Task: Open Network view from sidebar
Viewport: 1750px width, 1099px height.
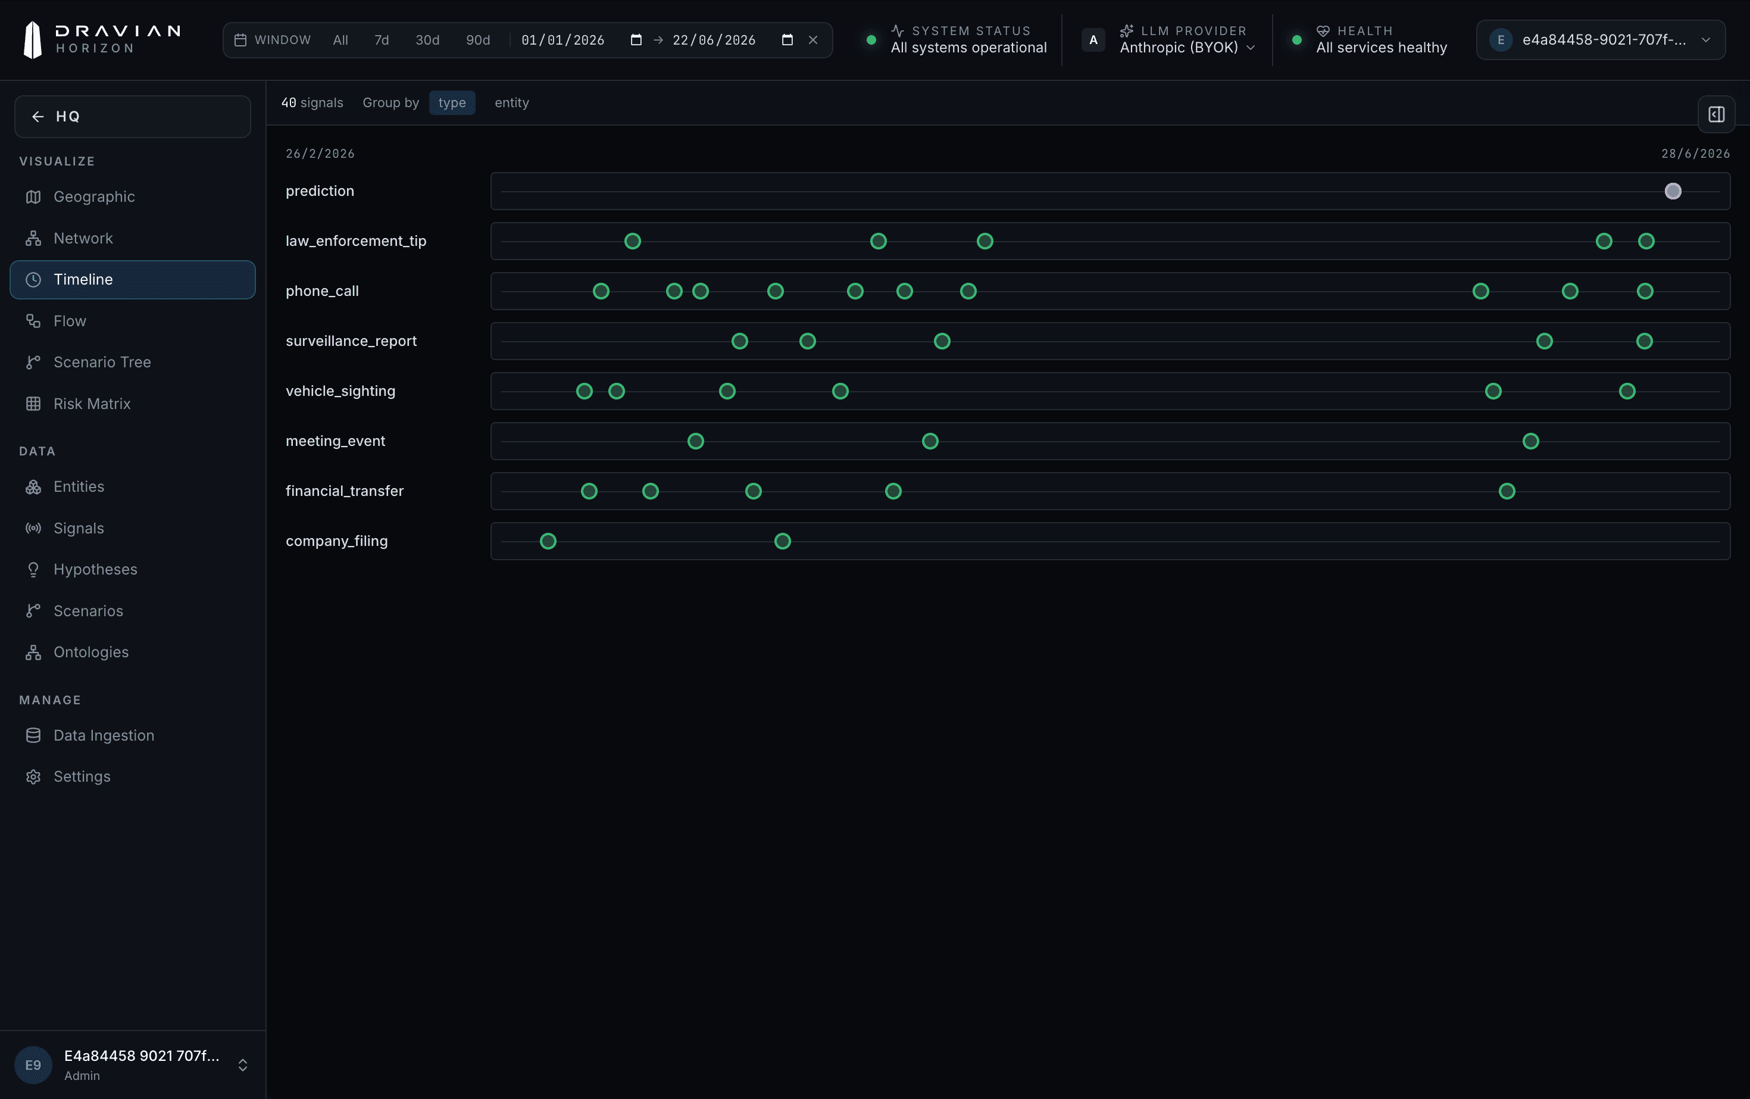Action: click(x=132, y=238)
